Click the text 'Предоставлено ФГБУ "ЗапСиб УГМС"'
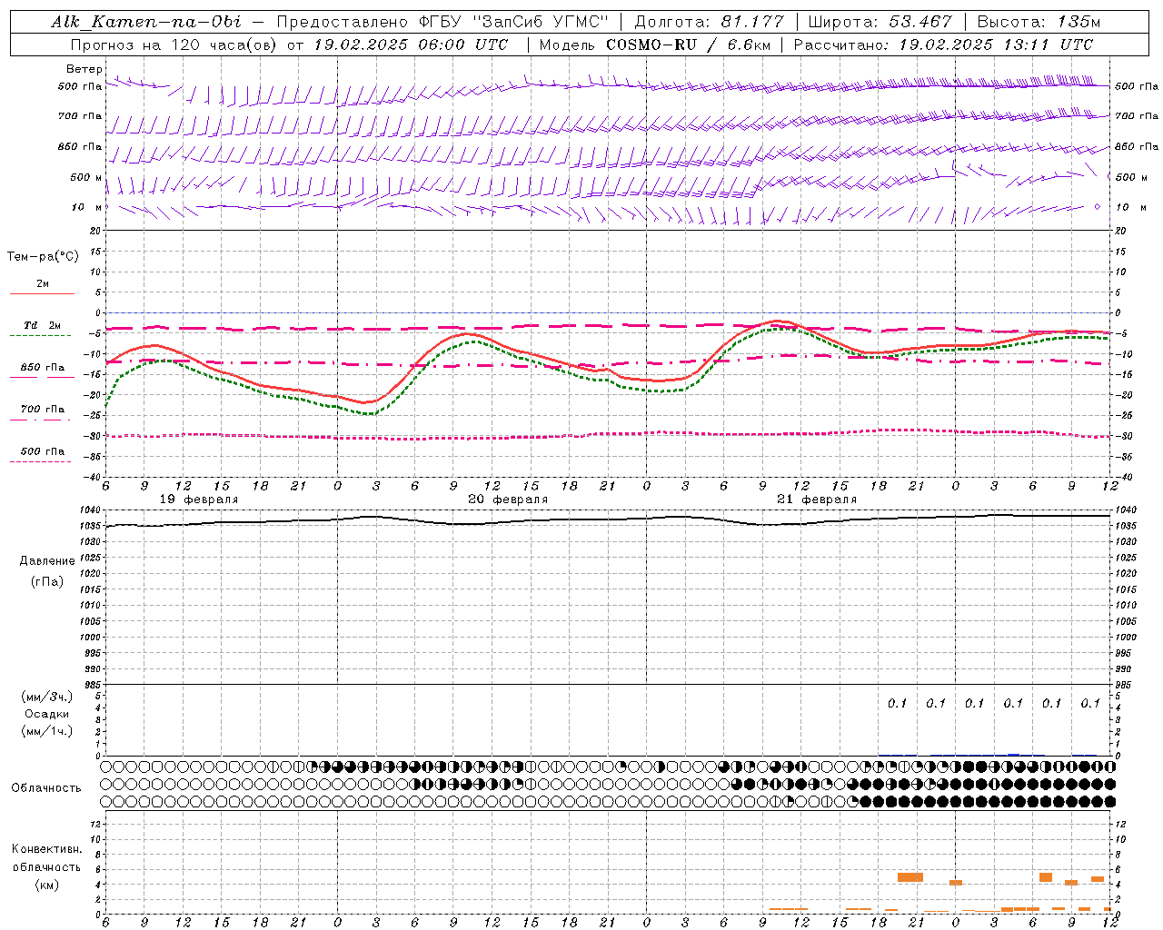 pyautogui.click(x=442, y=22)
